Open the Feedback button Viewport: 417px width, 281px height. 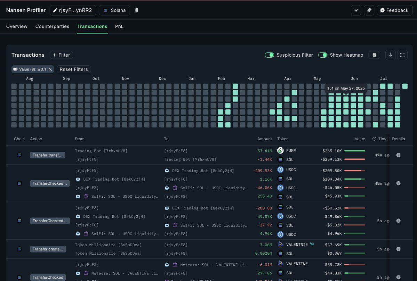[394, 10]
